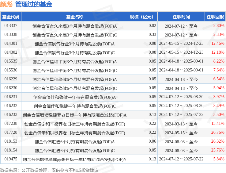Click fund name 创金合信增福稳健养老目标一年持有期混合发起(FOF)Y
Screen dimensions: 226x173
click(x=75, y=160)
